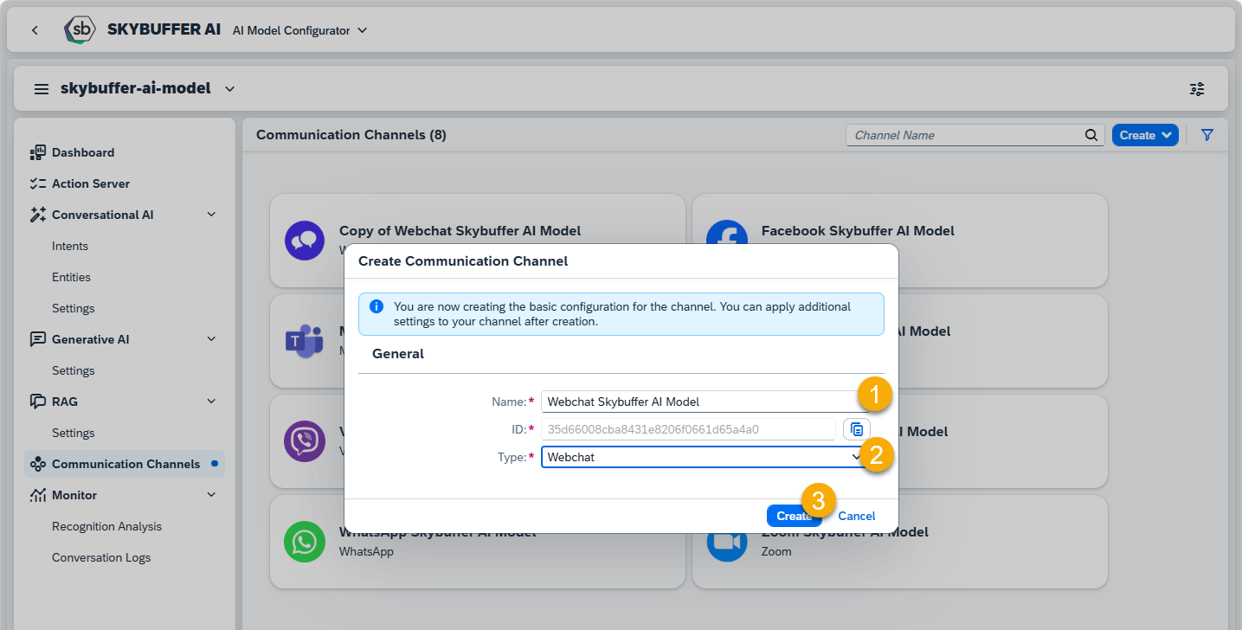Click the Microsoft Teams channel icon

[303, 341]
